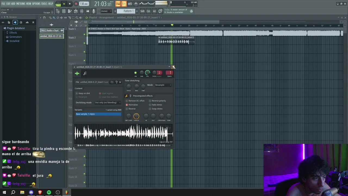
Task: Open the FILE menu
Action: [4, 4]
